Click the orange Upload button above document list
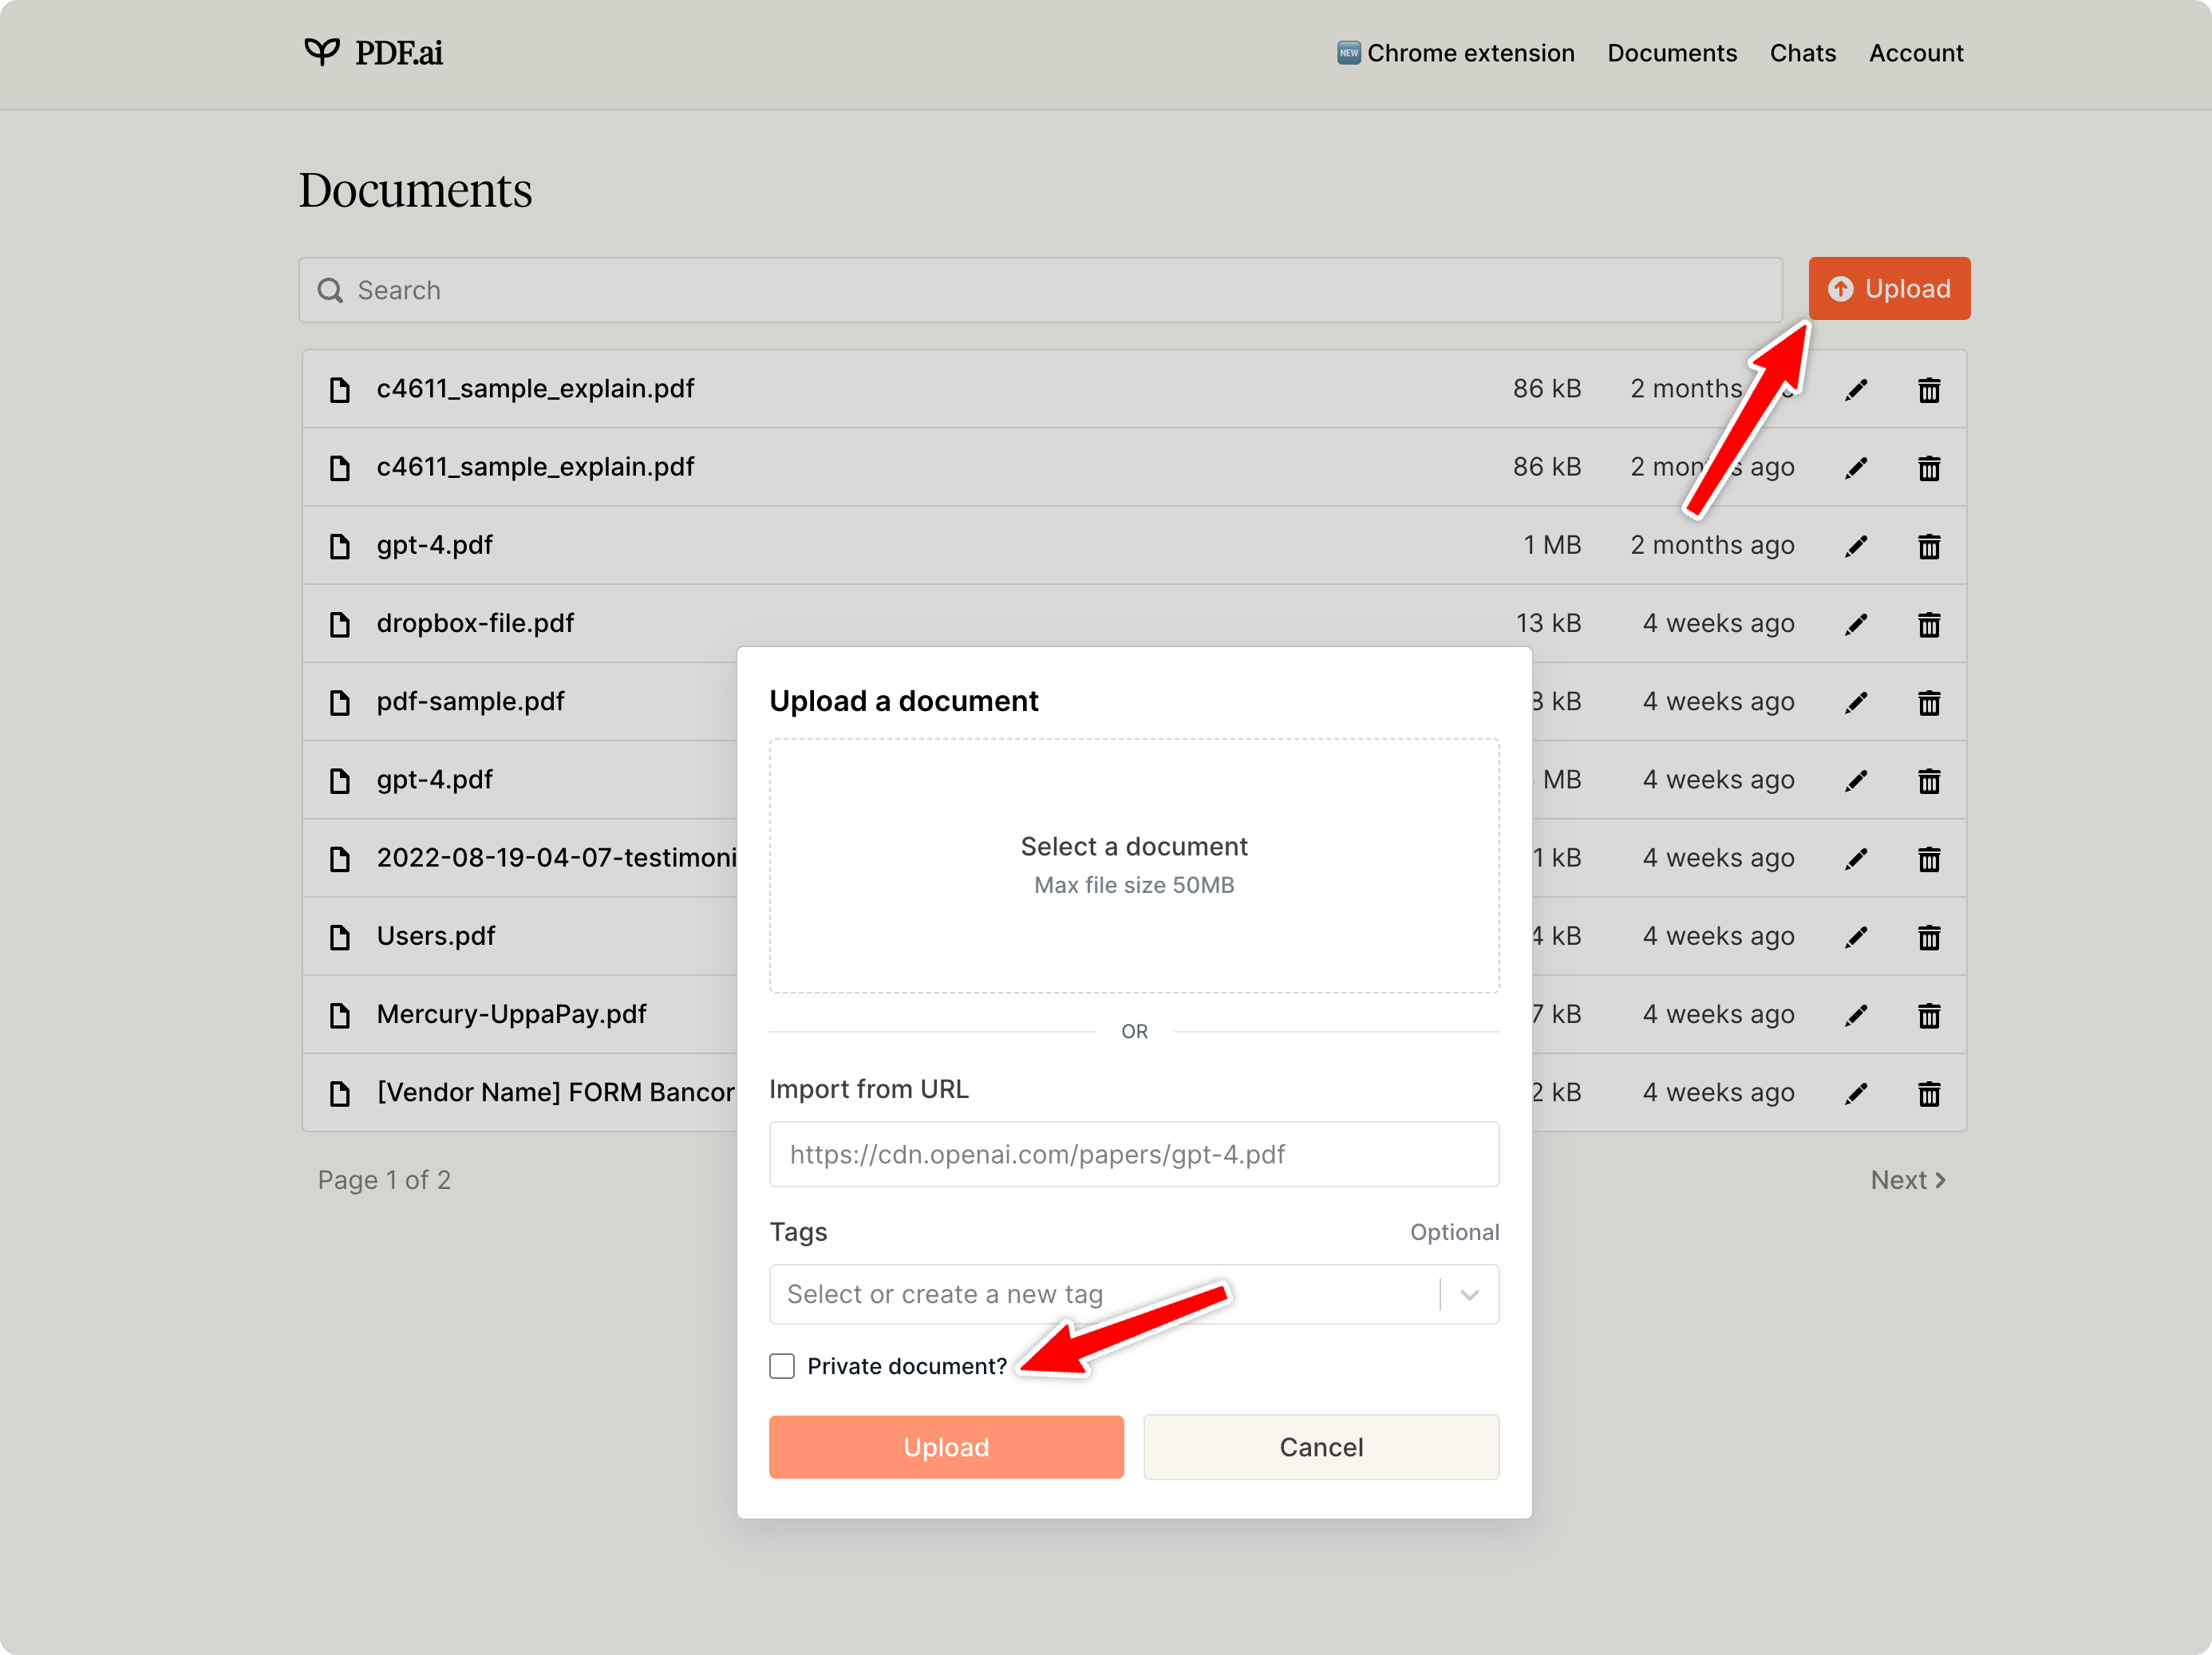 [x=1888, y=289]
